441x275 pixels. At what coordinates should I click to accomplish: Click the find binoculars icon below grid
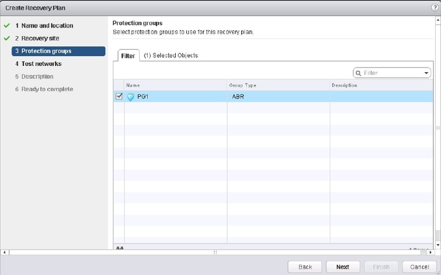(x=120, y=248)
